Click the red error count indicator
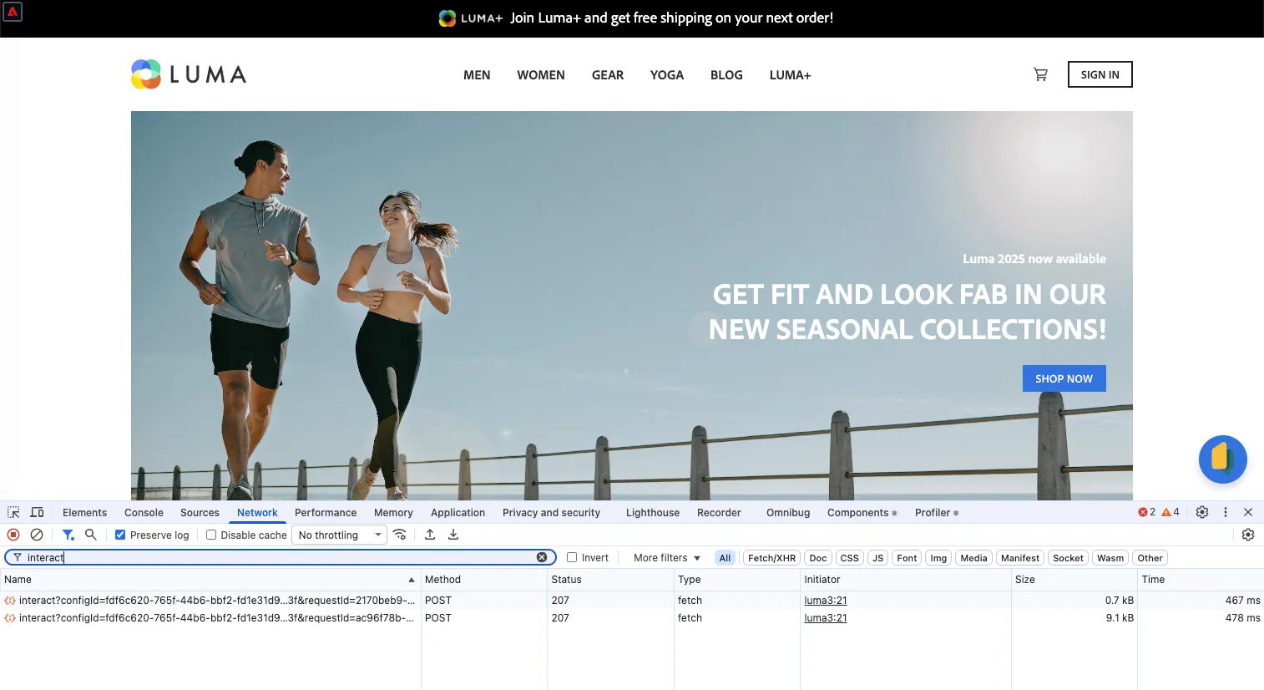The height and width of the screenshot is (690, 1264). [1147, 512]
